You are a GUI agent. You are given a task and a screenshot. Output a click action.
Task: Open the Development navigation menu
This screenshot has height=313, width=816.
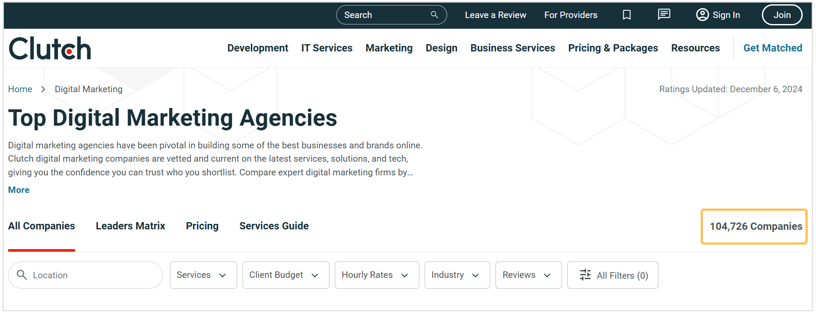tap(258, 48)
